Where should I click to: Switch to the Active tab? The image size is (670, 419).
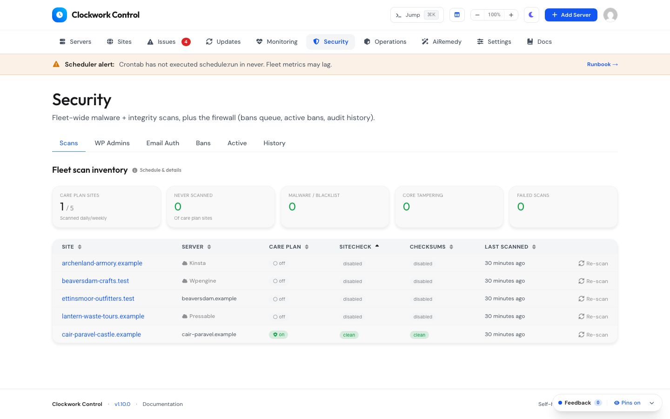237,143
